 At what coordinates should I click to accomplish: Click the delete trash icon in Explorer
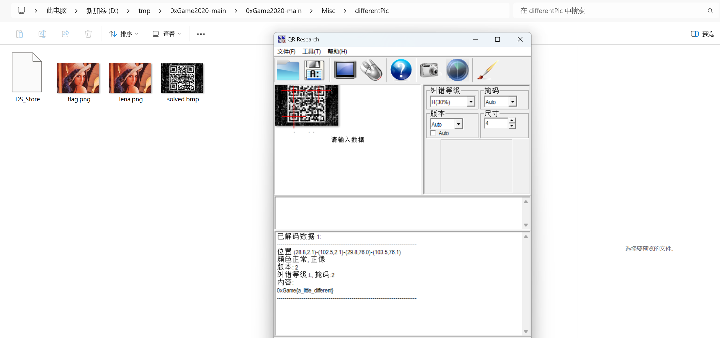pos(88,34)
